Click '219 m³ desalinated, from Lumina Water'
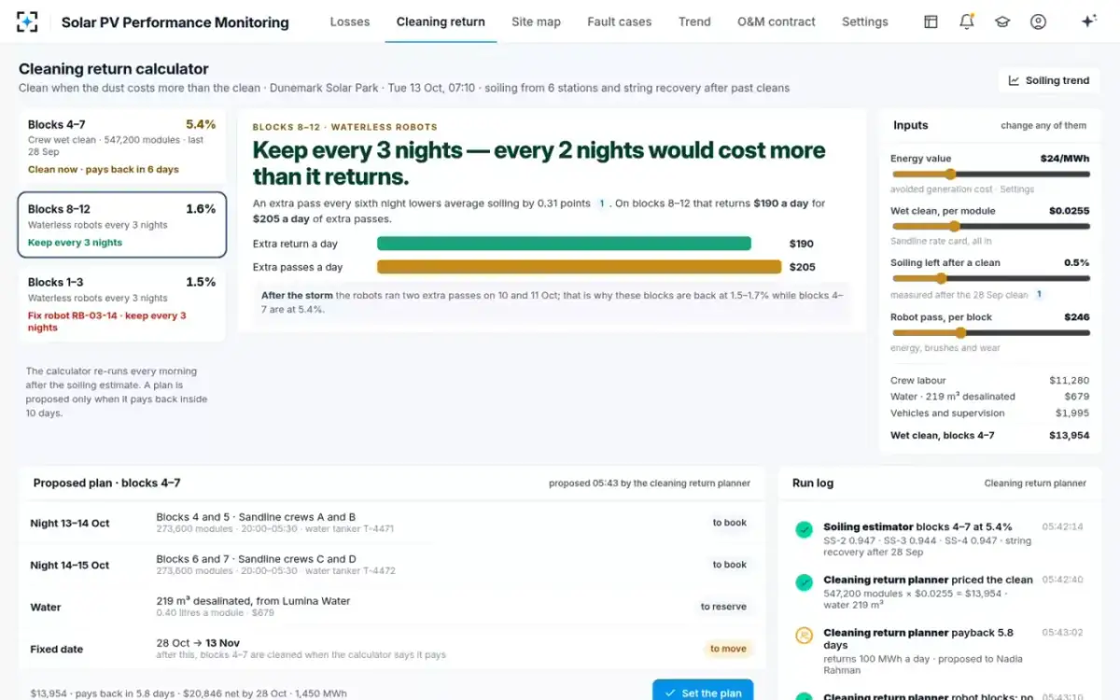Viewport: 1120px width, 700px height. [253, 601]
